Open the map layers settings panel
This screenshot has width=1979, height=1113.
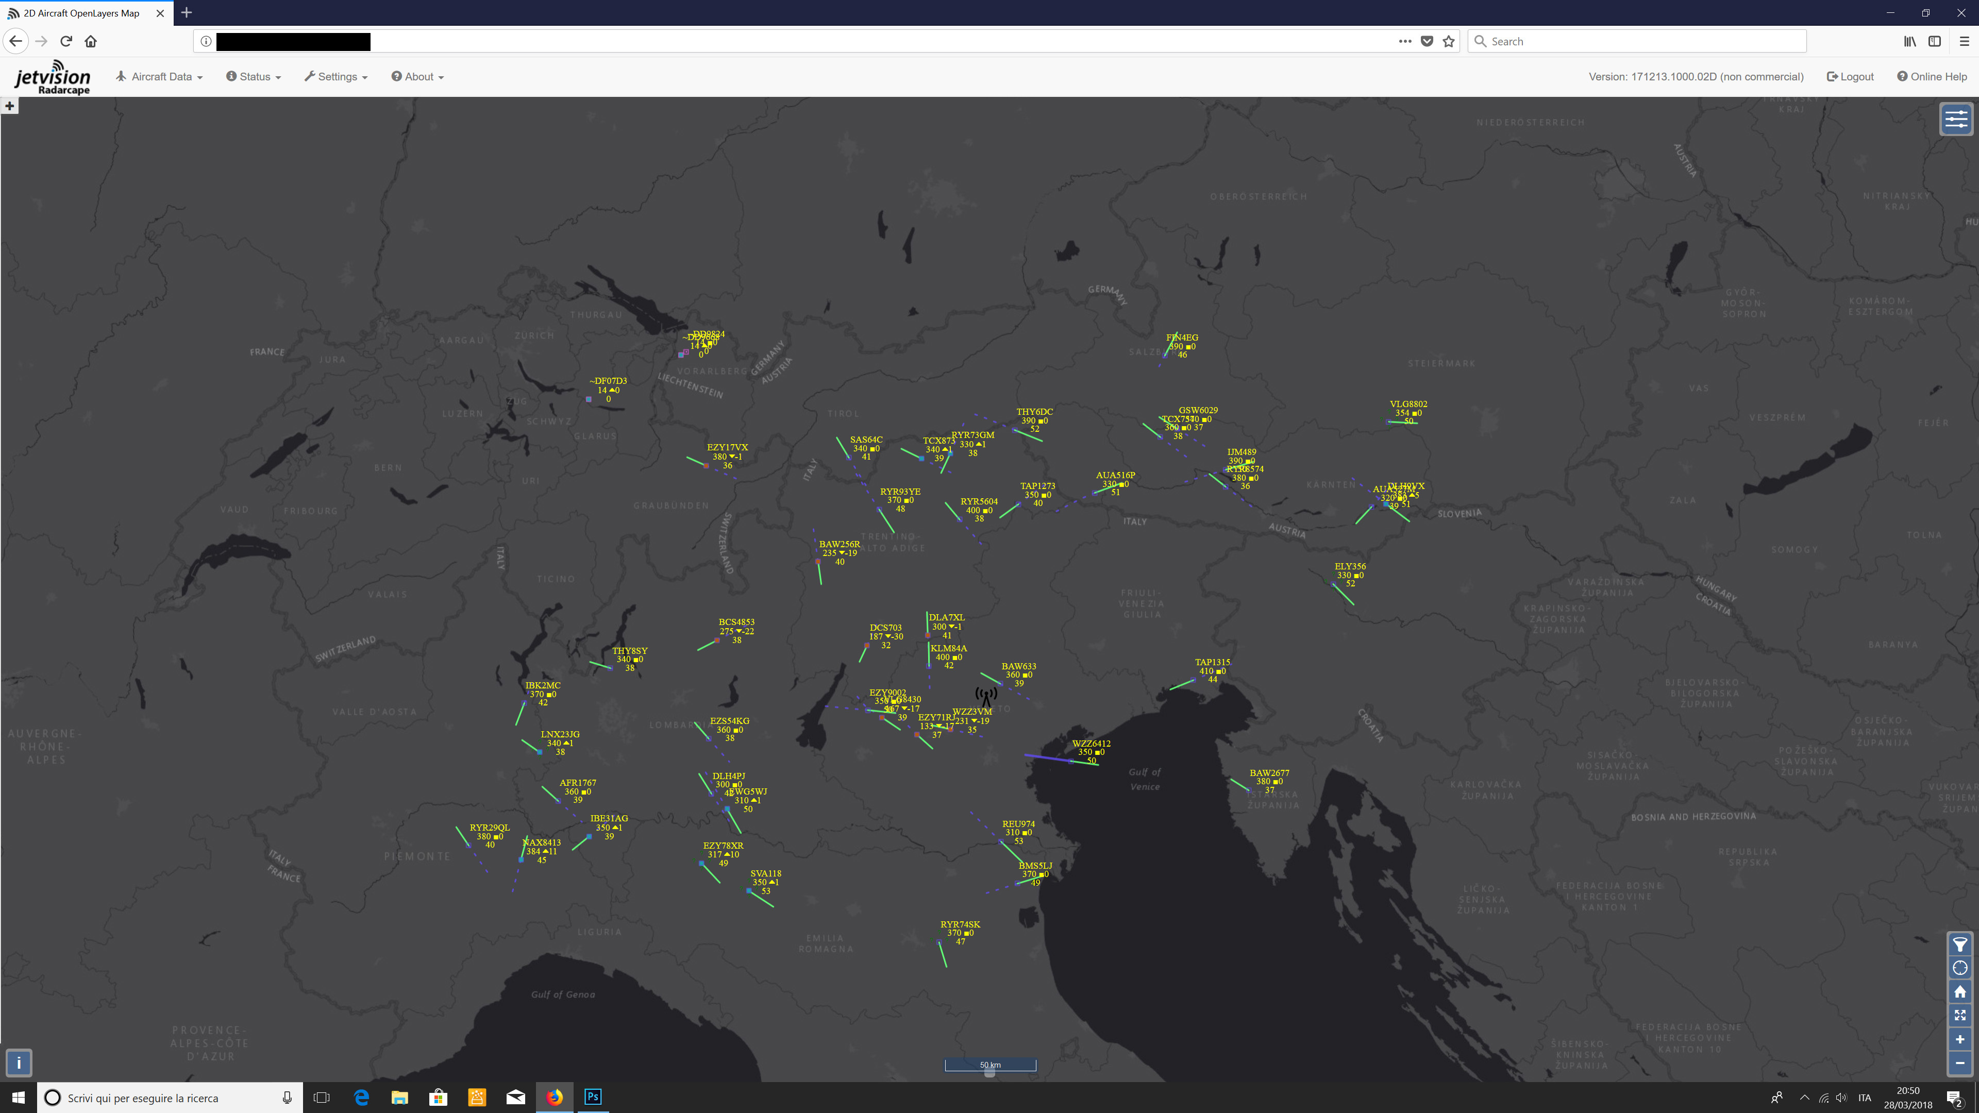[1956, 119]
